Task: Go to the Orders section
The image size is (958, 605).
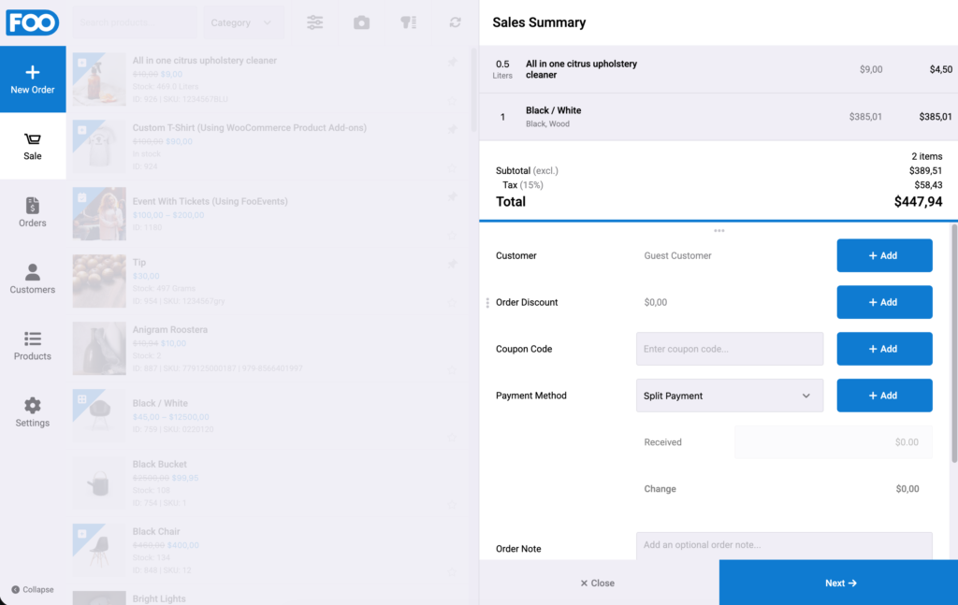Action: [x=33, y=212]
